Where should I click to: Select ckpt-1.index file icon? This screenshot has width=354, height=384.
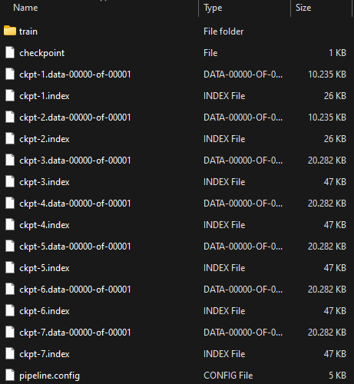point(10,96)
